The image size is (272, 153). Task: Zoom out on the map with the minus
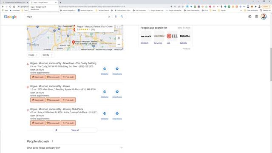click(119, 44)
